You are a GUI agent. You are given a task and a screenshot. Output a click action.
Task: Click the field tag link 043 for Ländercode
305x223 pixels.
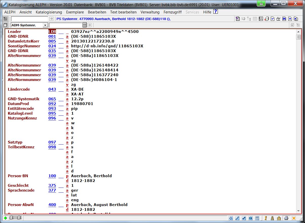52,89
